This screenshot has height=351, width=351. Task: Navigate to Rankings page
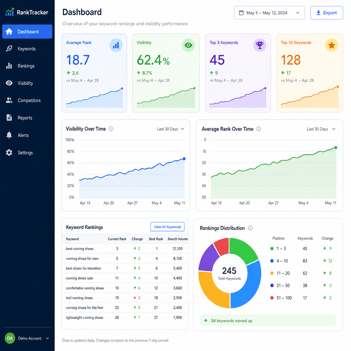tap(27, 66)
